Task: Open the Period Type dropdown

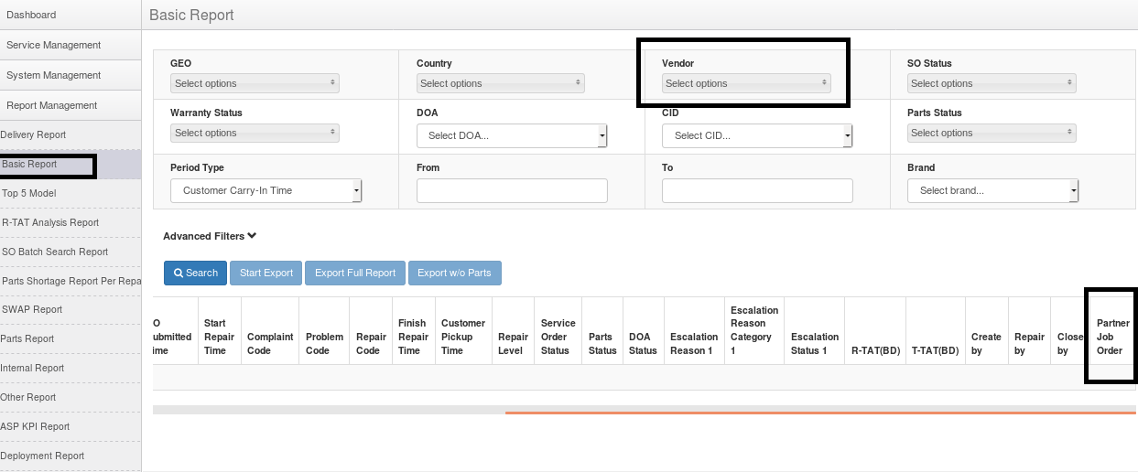Action: [x=266, y=190]
